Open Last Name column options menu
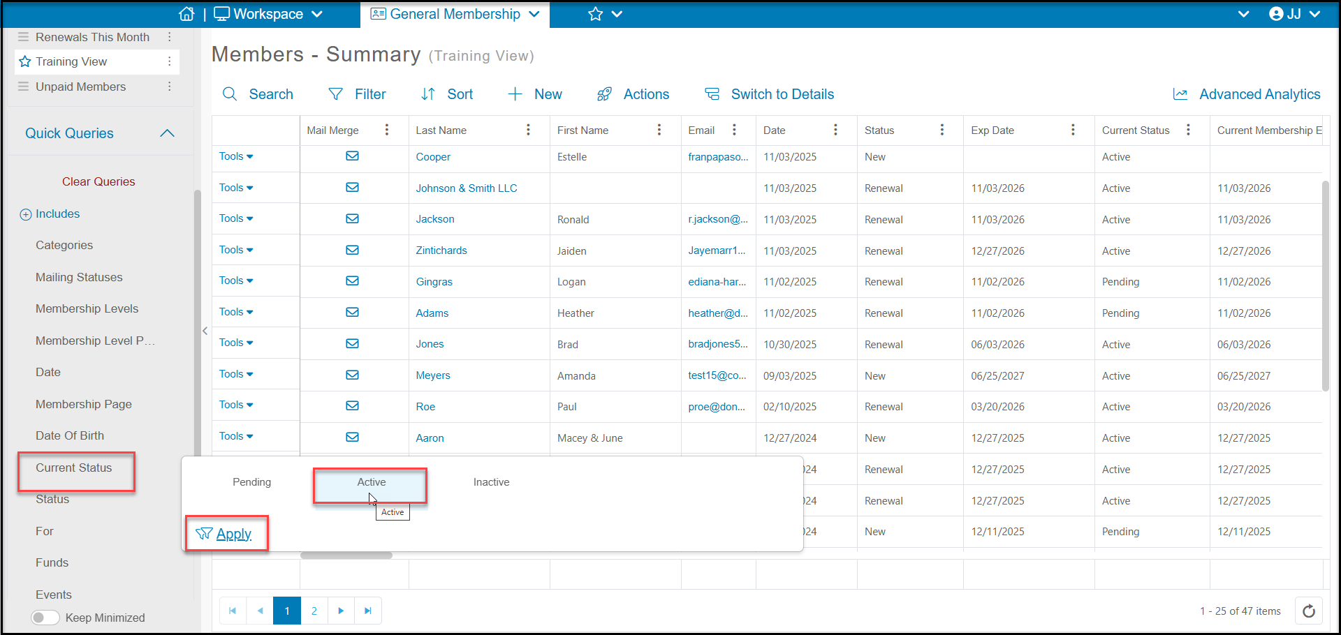Screen dimensions: 1341x635 pos(528,130)
